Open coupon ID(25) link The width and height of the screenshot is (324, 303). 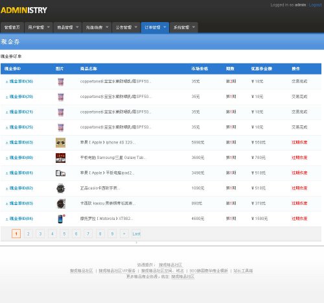21,127
